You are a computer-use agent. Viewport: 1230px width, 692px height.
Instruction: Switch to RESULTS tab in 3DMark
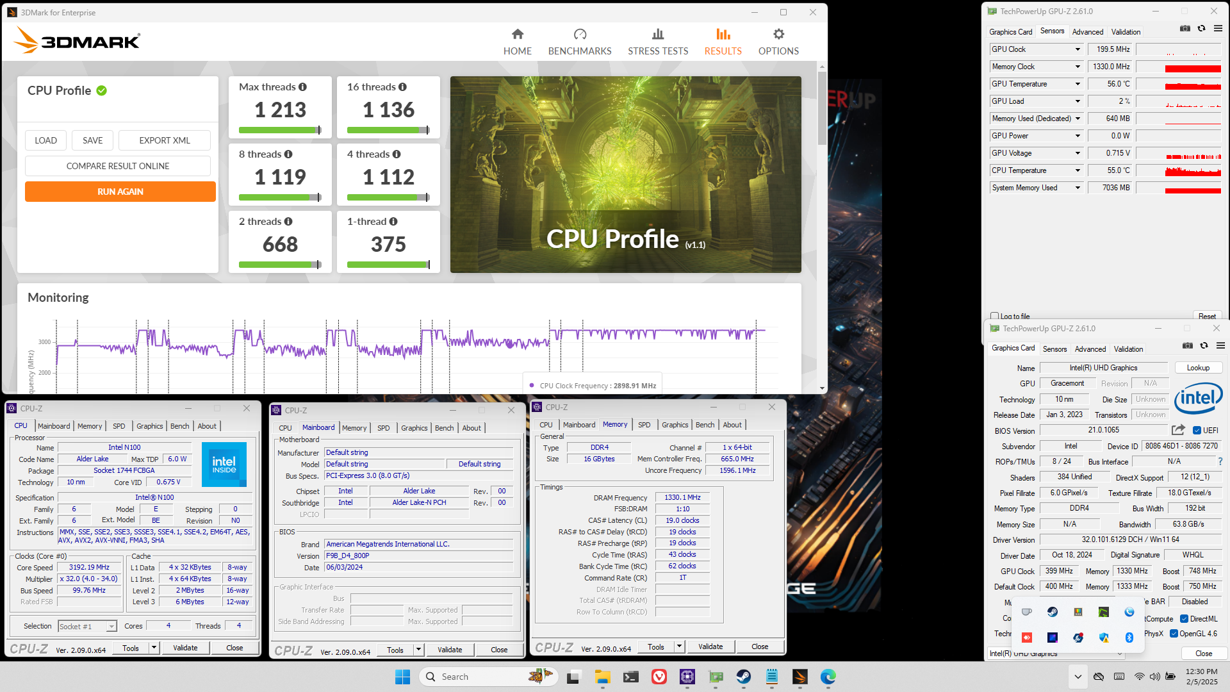723,42
